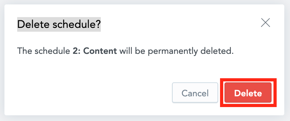
Task: Choose Cancel to keep the schedule
Action: tap(195, 92)
